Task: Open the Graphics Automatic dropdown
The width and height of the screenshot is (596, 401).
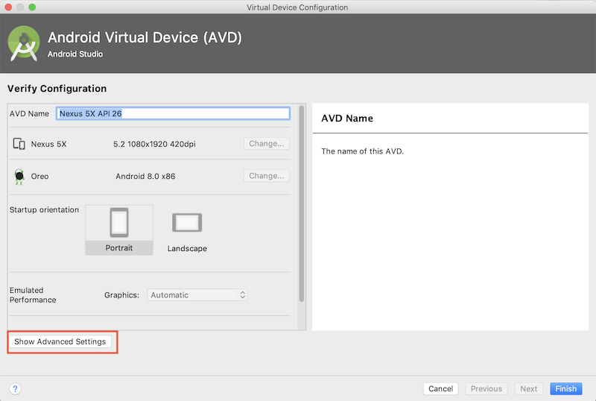Action: (x=197, y=295)
